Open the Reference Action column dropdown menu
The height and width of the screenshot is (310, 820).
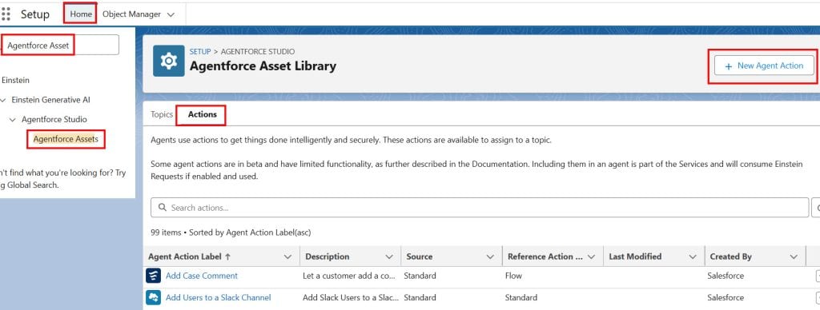point(592,256)
